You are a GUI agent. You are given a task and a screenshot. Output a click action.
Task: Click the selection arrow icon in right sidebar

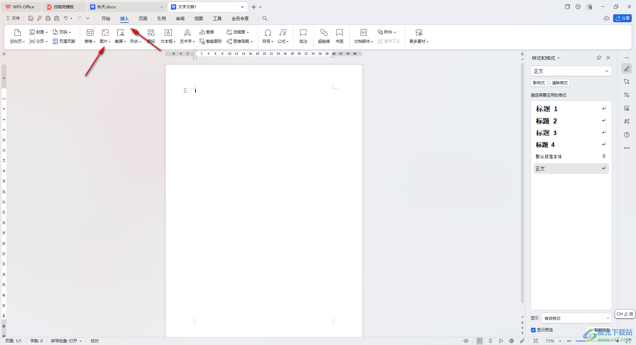[627, 82]
